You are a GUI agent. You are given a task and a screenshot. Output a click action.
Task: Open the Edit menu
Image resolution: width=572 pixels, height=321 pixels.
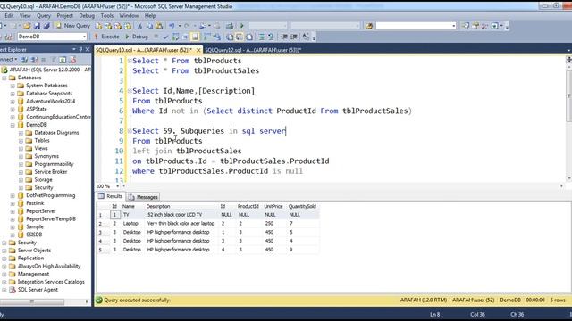point(9,16)
